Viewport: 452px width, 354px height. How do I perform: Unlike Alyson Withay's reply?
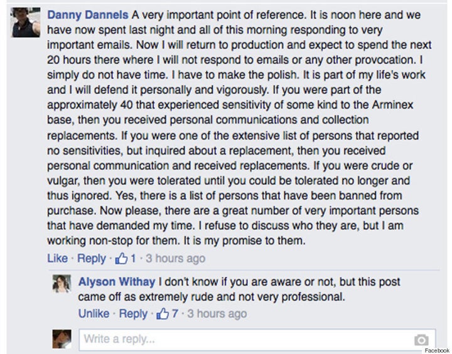[94, 313]
